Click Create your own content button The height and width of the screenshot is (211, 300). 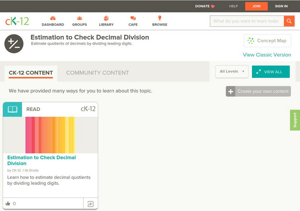258,91
